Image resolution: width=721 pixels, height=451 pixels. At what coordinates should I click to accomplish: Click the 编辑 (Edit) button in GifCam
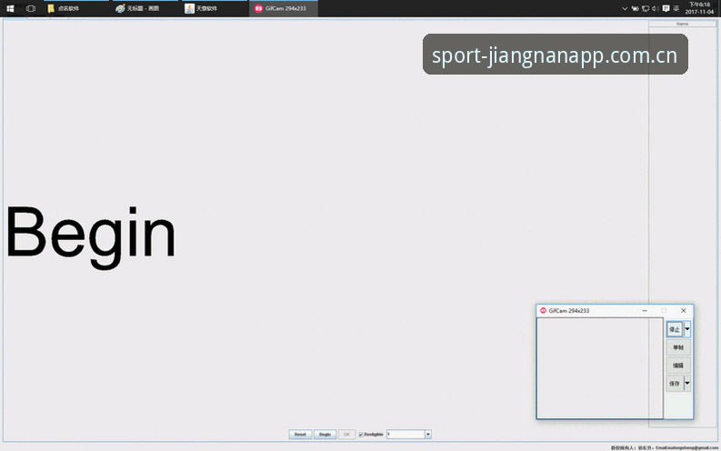click(x=678, y=366)
